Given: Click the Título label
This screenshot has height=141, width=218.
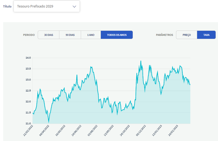Looking at the screenshot, I should point(7,6).
